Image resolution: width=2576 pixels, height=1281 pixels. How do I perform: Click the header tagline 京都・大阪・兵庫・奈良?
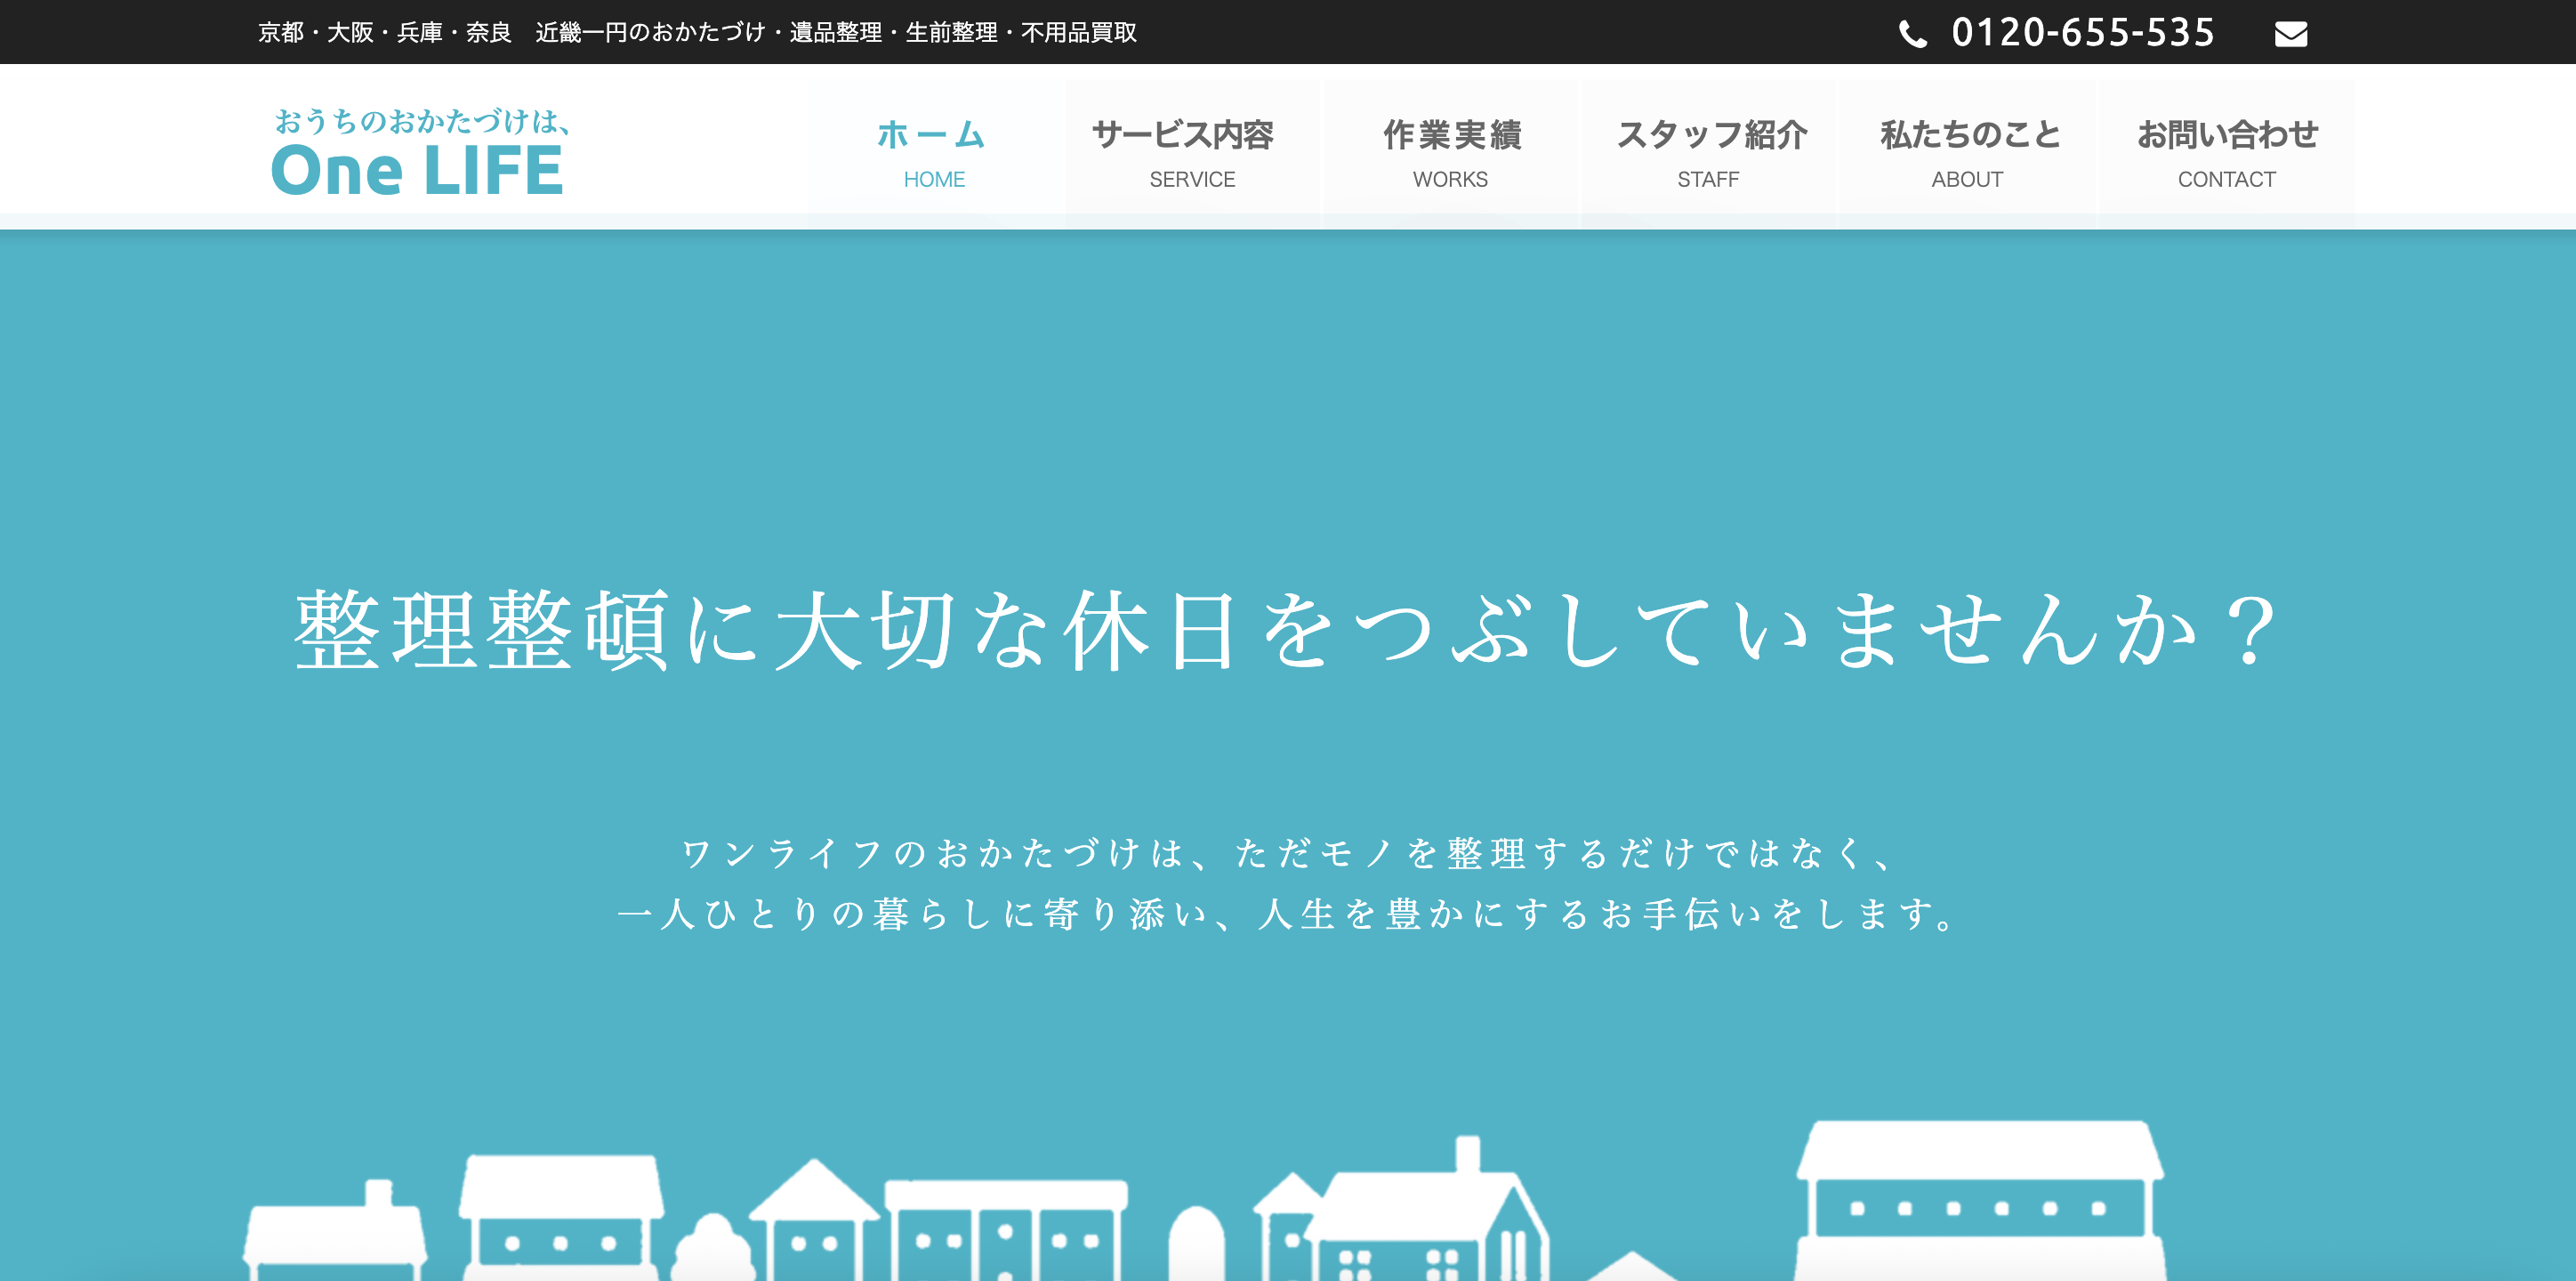(x=385, y=33)
